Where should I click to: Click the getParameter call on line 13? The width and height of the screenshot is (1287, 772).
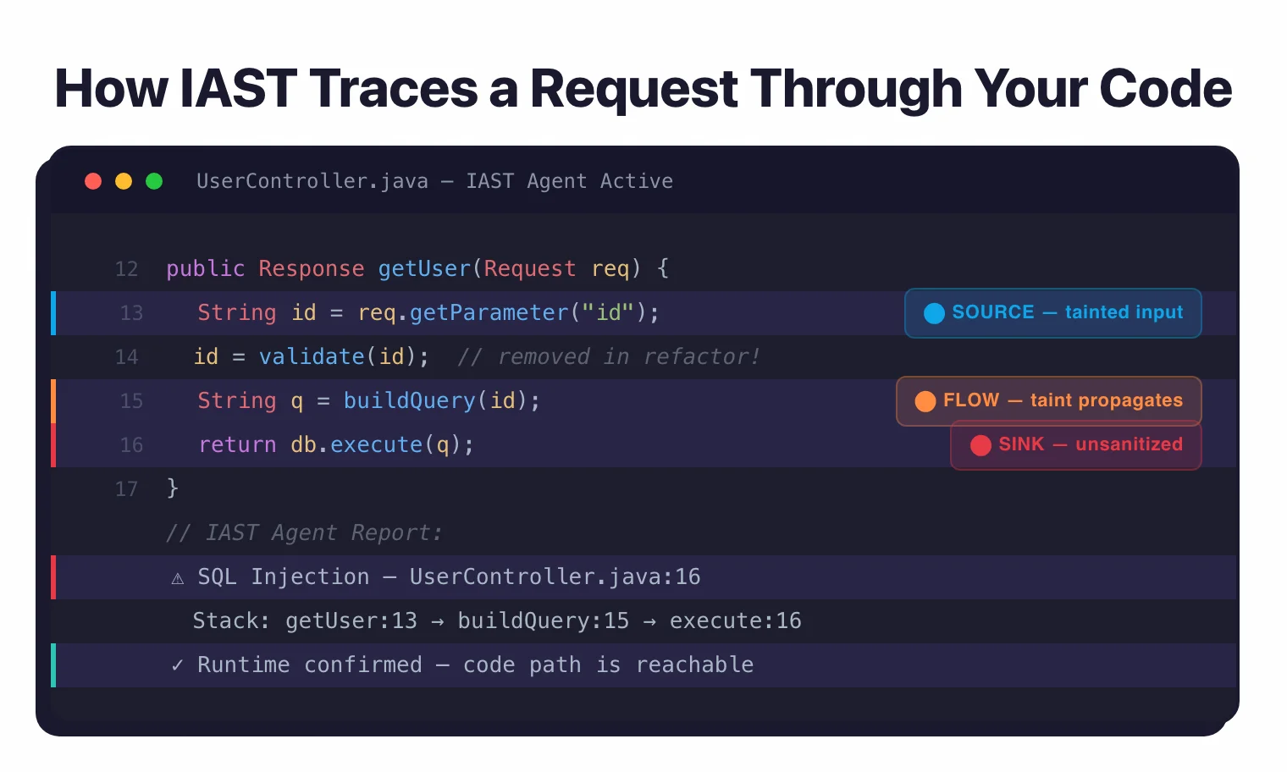(x=488, y=312)
